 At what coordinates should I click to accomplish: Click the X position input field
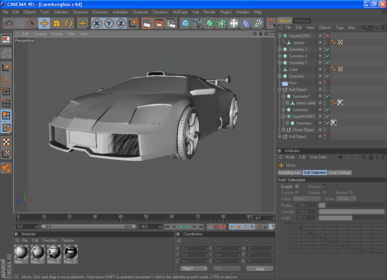point(194,248)
